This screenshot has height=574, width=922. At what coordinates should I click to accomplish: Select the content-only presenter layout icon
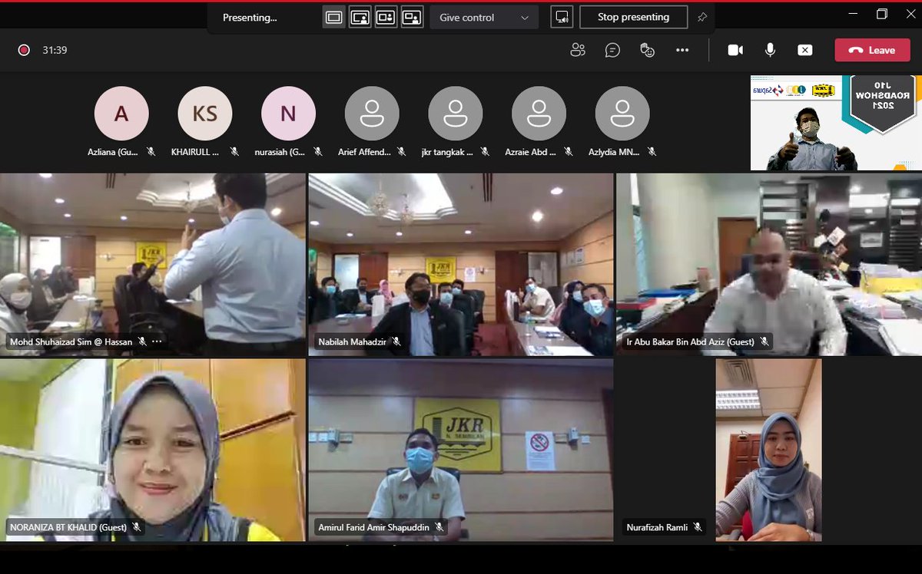pos(333,17)
